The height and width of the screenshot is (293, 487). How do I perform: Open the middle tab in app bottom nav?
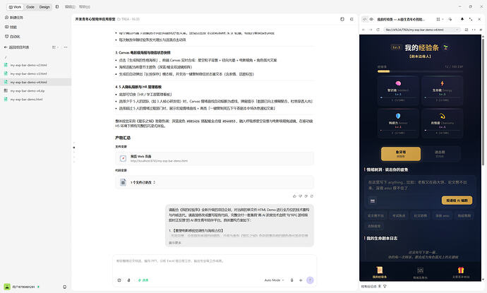[420, 273]
